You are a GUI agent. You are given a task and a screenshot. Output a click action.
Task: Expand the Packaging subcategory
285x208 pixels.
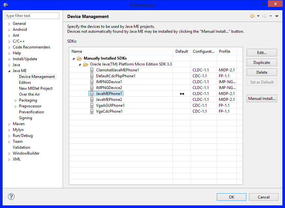16,100
